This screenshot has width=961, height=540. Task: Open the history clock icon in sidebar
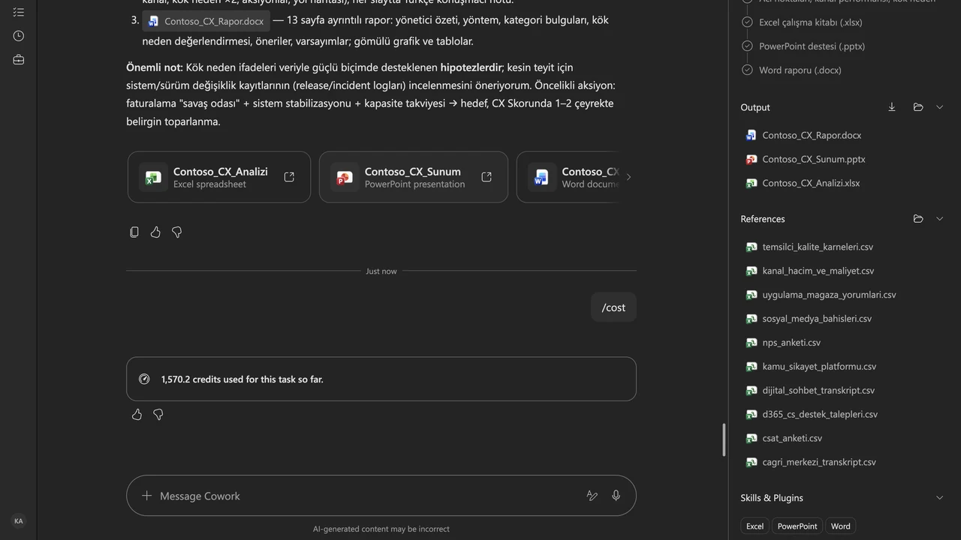point(19,36)
